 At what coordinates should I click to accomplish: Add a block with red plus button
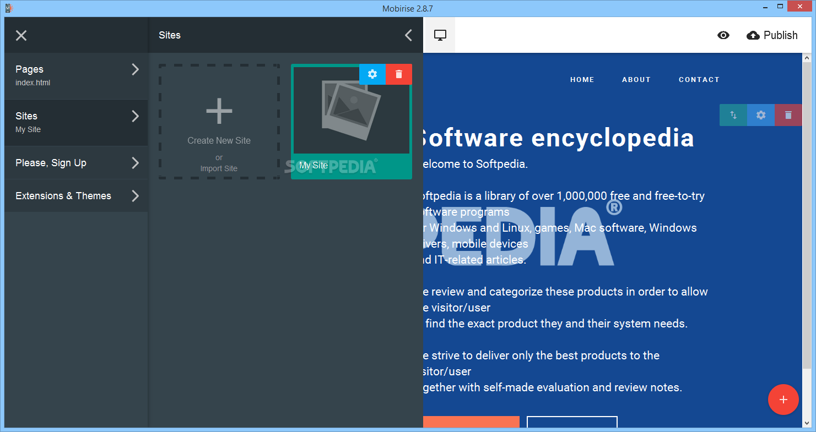coord(783,400)
